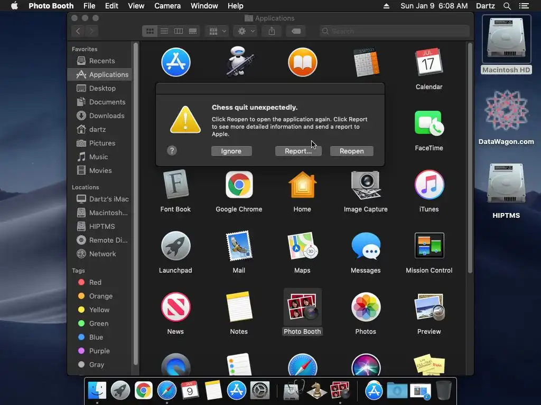The height and width of the screenshot is (405, 541).
Task: Select the Home app icon
Action: click(x=302, y=185)
